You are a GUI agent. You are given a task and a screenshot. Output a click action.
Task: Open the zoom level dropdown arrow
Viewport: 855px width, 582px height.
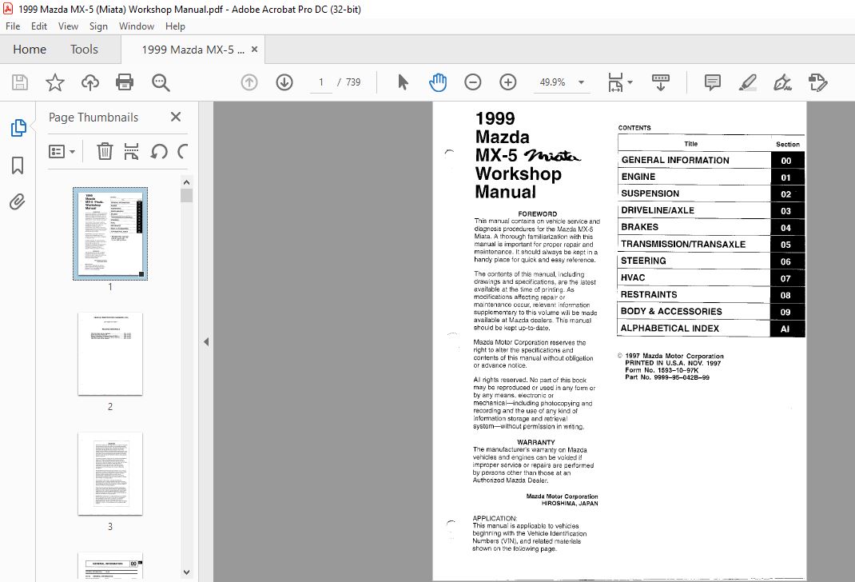[x=581, y=82]
